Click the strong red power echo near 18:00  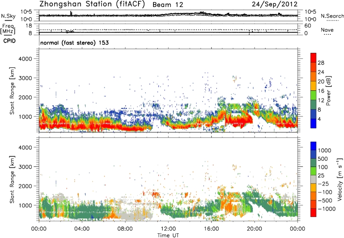click(238, 121)
